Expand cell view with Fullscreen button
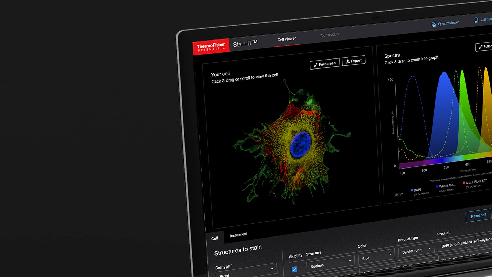 pyautogui.click(x=325, y=64)
